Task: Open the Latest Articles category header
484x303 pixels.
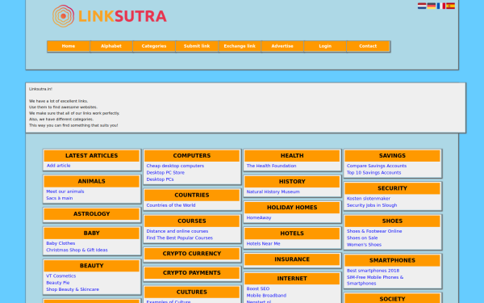Action: click(92, 155)
